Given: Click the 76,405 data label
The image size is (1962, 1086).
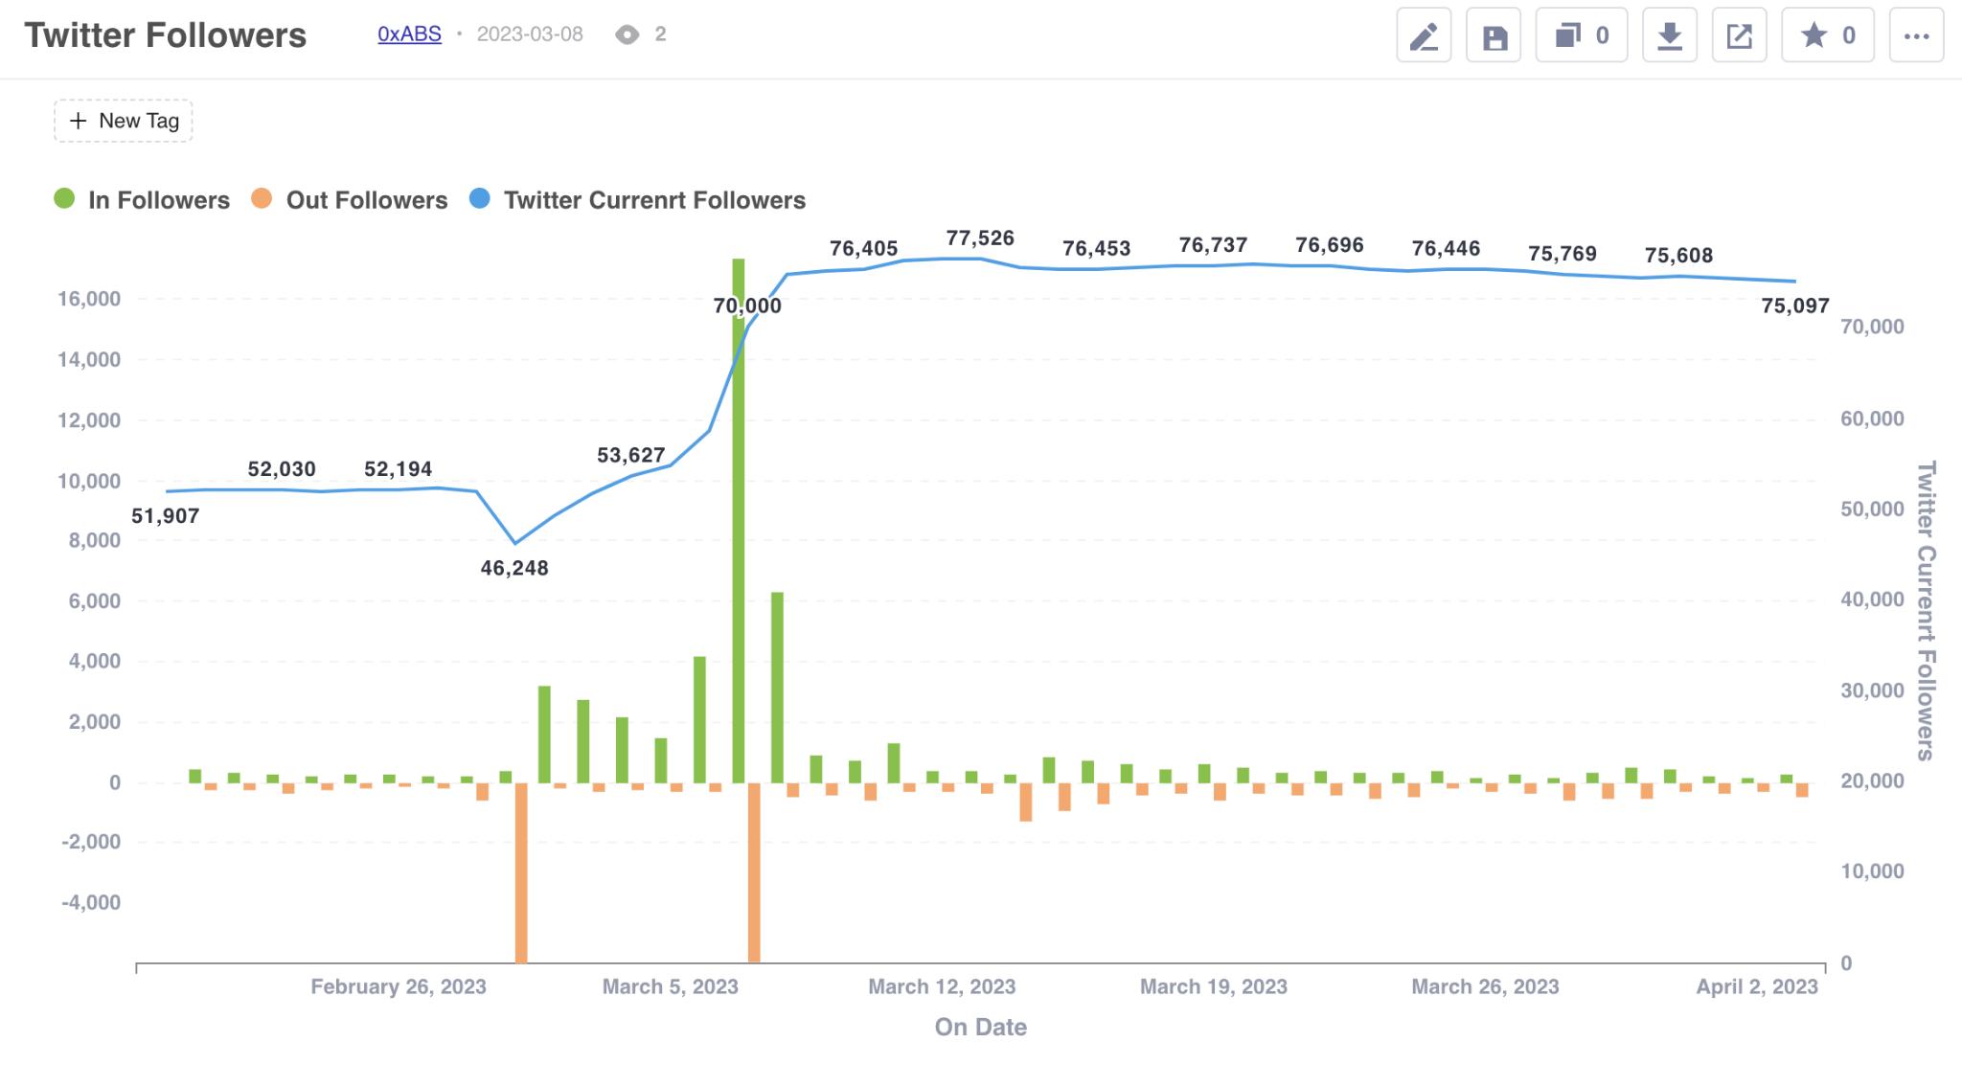Looking at the screenshot, I should pyautogui.click(x=863, y=249).
